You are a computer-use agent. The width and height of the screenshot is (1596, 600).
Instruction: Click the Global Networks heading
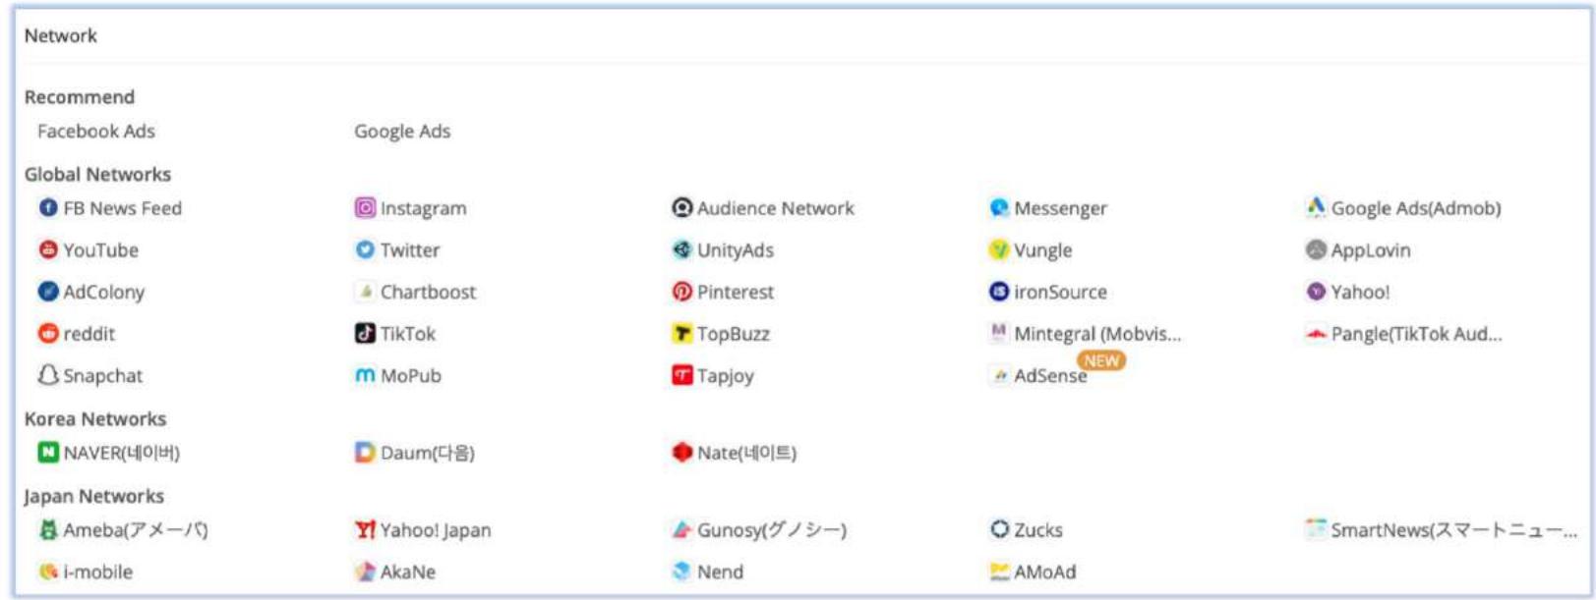97,174
